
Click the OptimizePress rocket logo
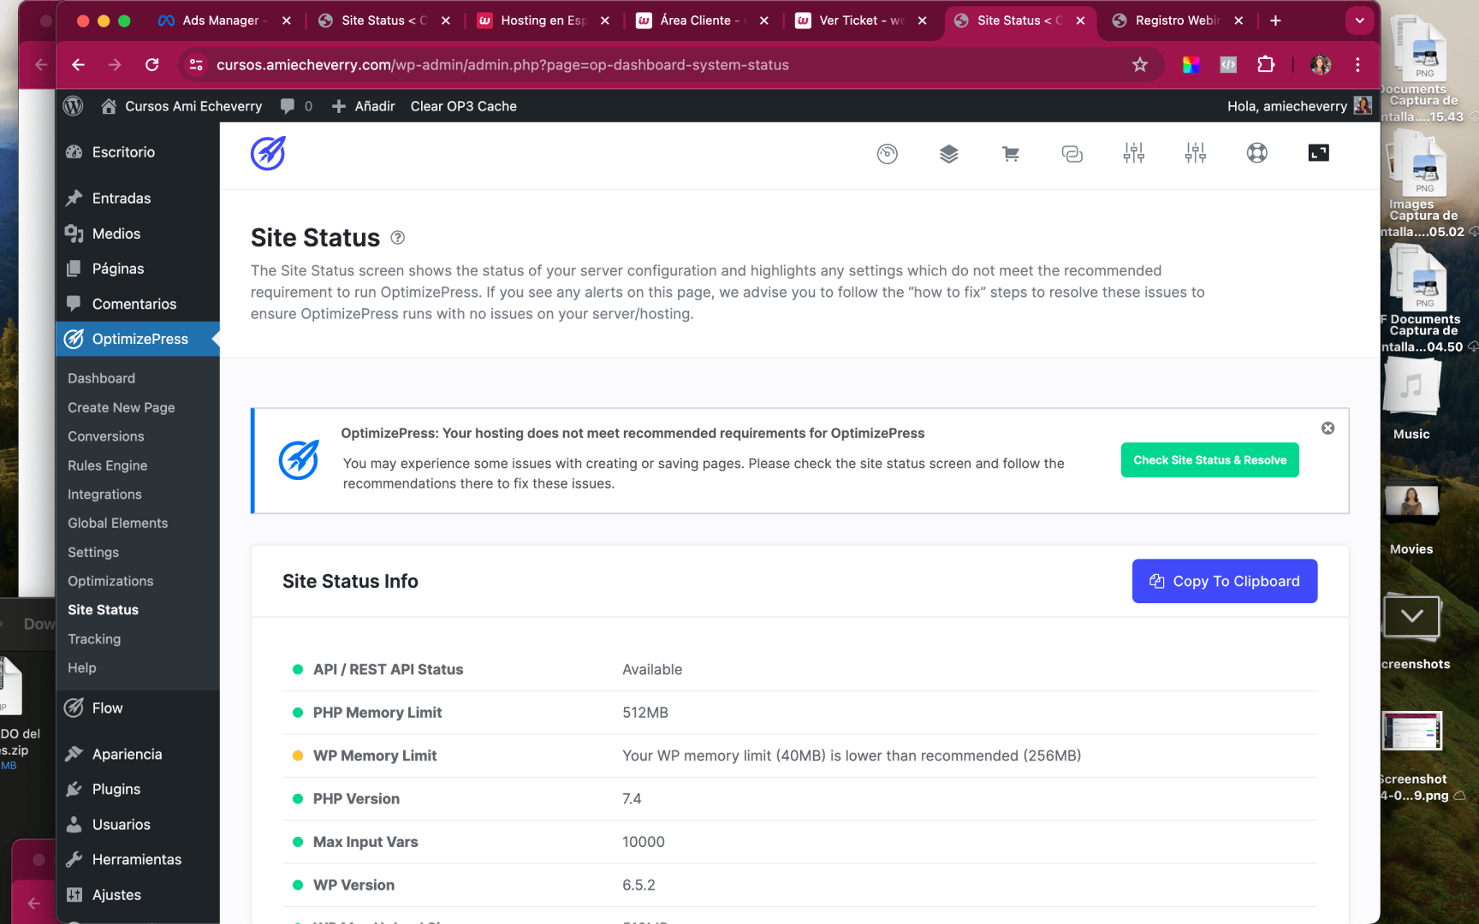[268, 154]
